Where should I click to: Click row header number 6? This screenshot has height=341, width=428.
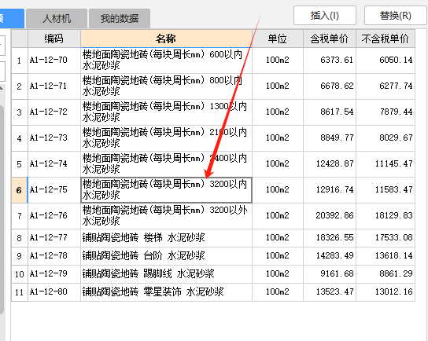click(x=20, y=189)
